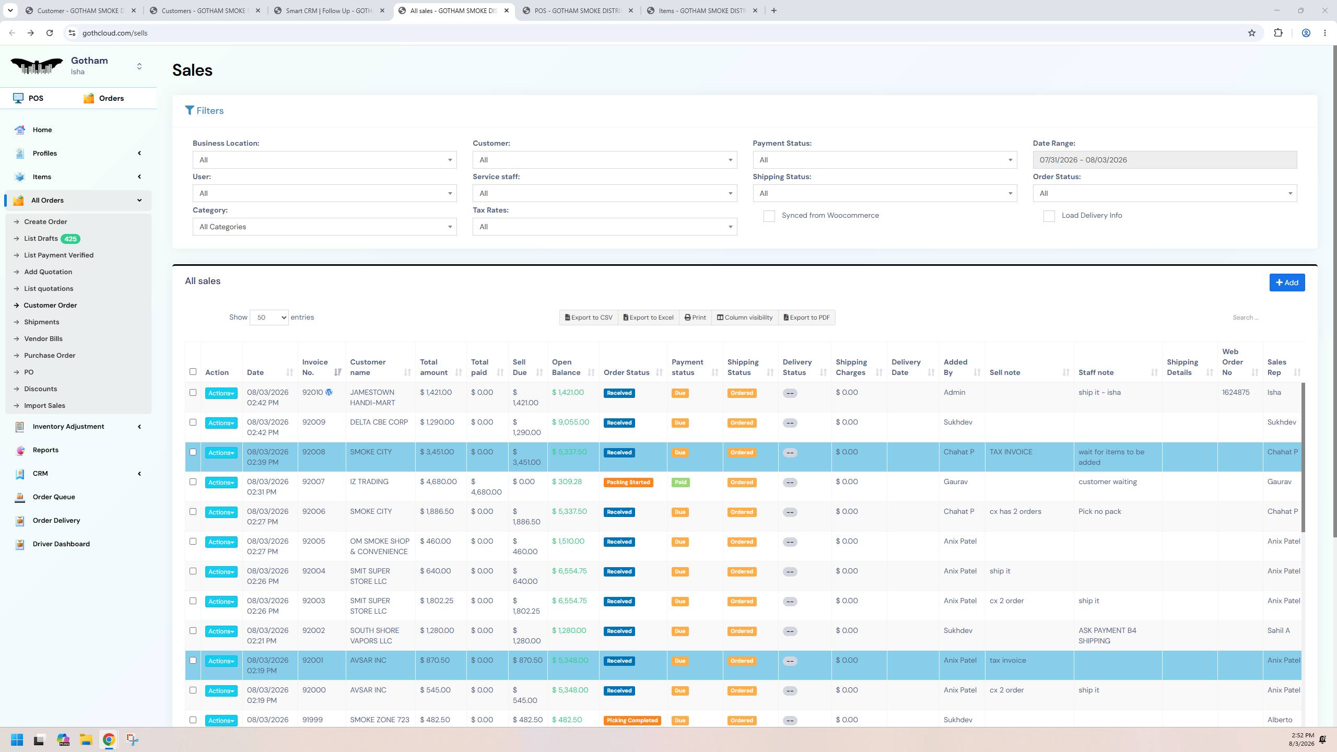Select the JAMESTOWN HANDI-MART row checkbox
Viewport: 1337px width, 752px height.
click(193, 393)
